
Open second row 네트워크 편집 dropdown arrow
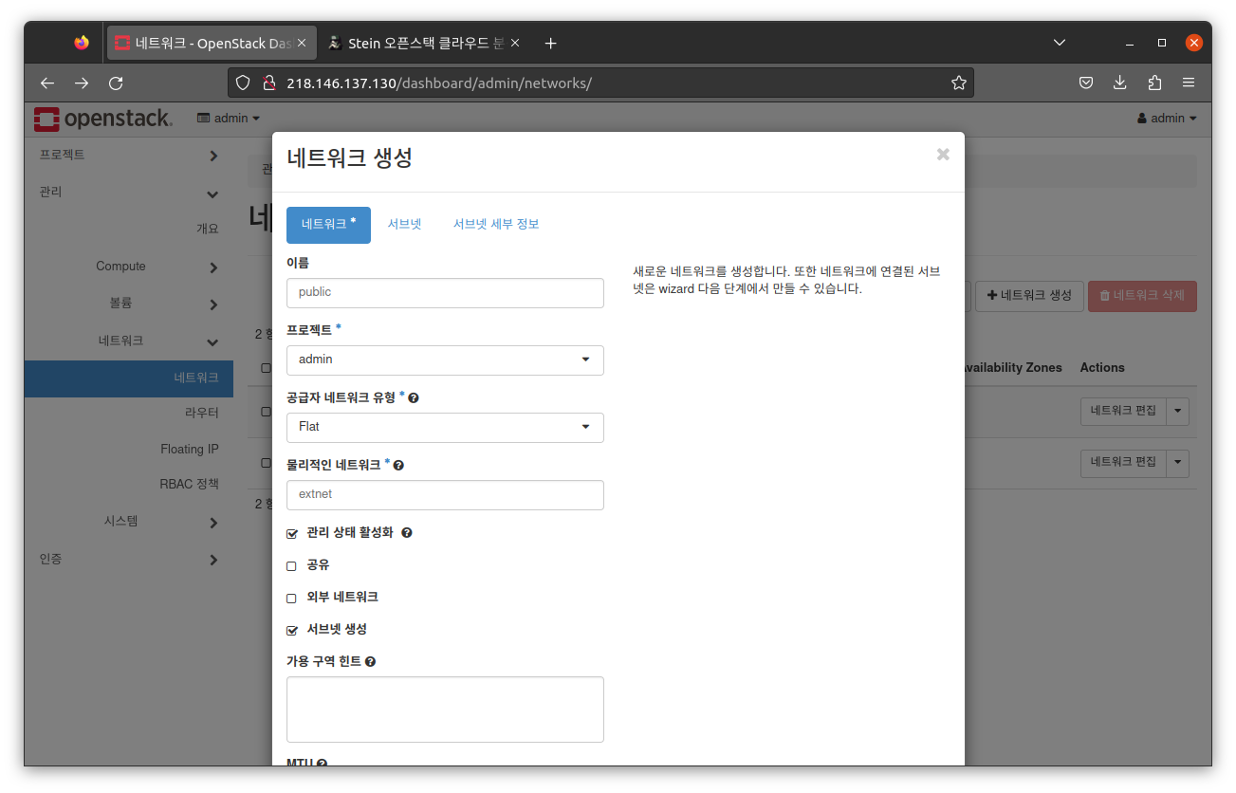point(1178,462)
